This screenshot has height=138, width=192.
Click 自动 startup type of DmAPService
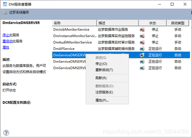(x=178, y=49)
